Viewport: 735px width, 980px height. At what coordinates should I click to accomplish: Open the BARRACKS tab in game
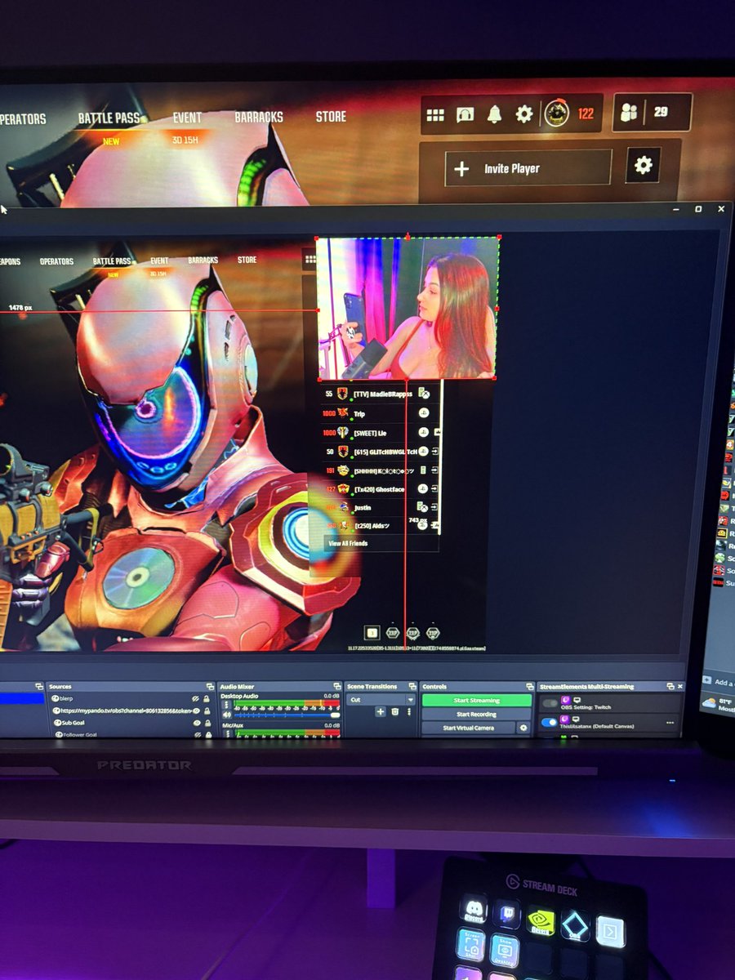(259, 118)
